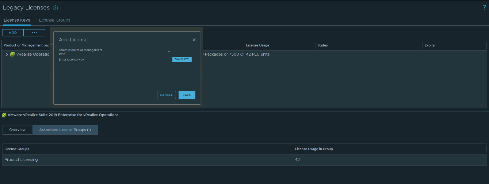
Task: Select Associated License Groups tab
Action: (65, 130)
